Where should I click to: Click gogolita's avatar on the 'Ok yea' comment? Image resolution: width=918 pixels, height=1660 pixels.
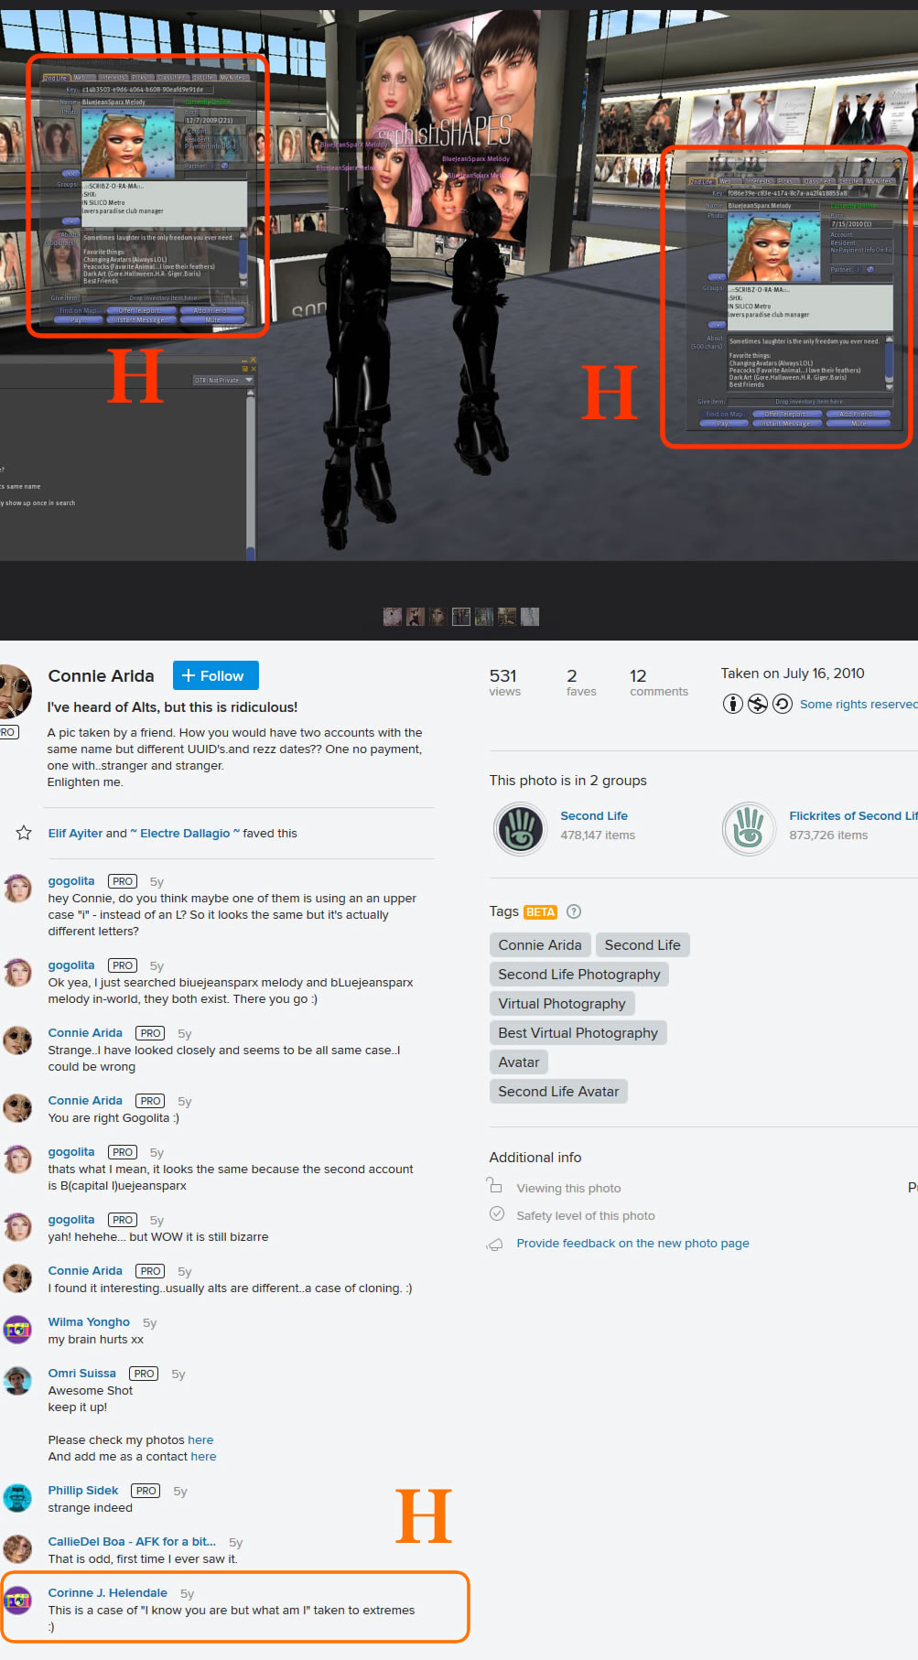coord(17,973)
